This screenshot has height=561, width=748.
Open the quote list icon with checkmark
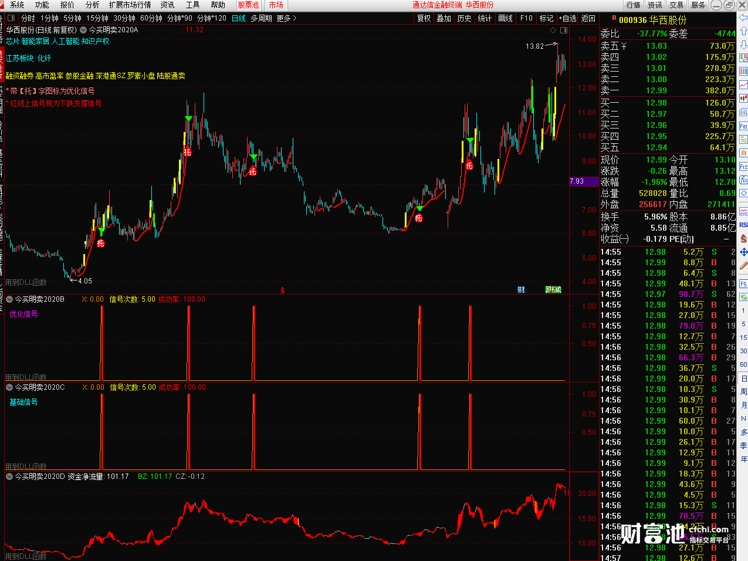[743, 58]
